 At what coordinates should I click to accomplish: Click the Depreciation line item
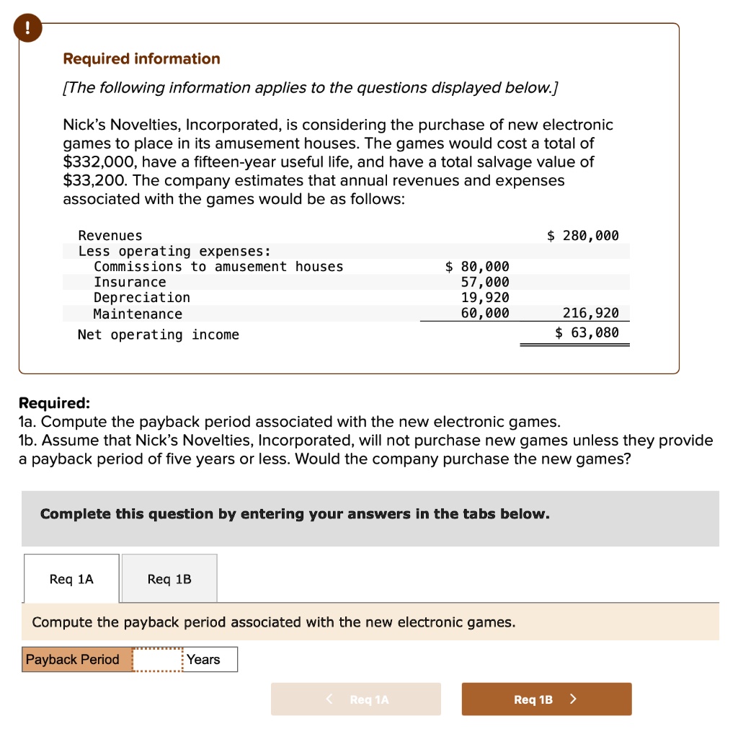(x=142, y=297)
